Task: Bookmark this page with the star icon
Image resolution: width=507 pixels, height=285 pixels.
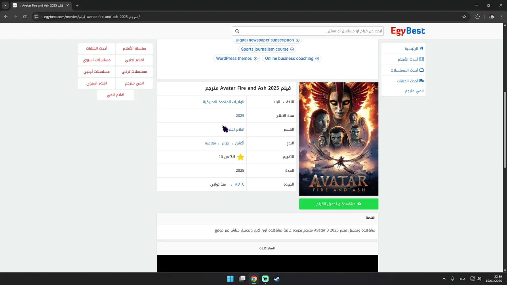Action: pos(464,17)
